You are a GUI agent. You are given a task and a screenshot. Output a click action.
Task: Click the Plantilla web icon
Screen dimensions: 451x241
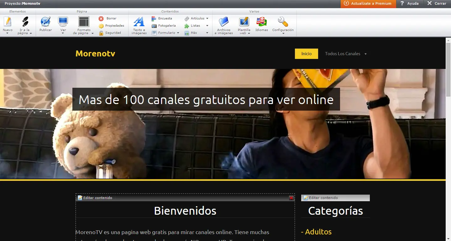pyautogui.click(x=244, y=22)
